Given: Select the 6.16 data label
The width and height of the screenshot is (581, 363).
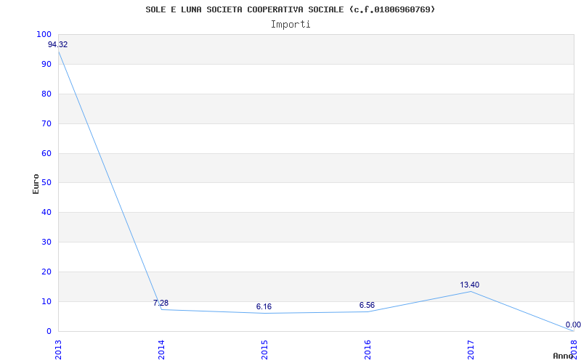Looking at the screenshot, I should pos(264,306).
